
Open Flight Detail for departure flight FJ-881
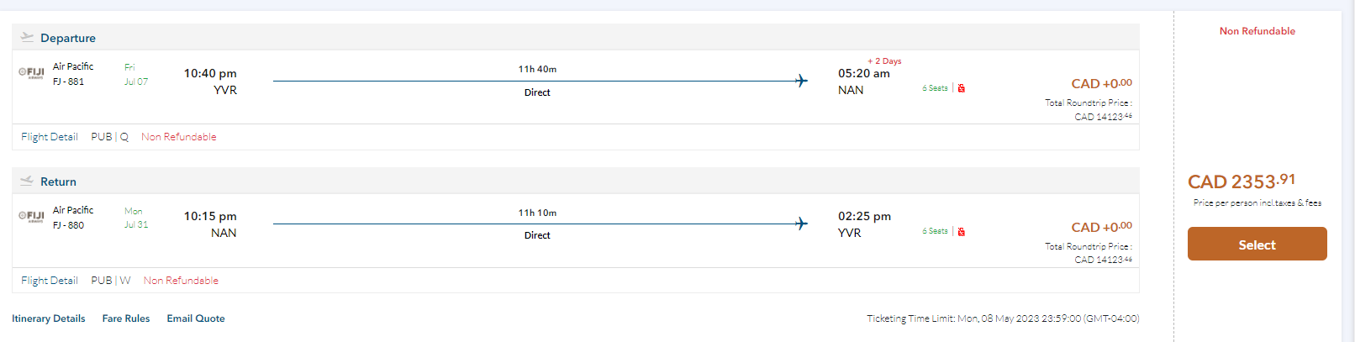[50, 137]
